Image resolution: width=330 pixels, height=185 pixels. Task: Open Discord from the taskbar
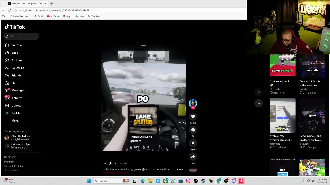point(234,181)
